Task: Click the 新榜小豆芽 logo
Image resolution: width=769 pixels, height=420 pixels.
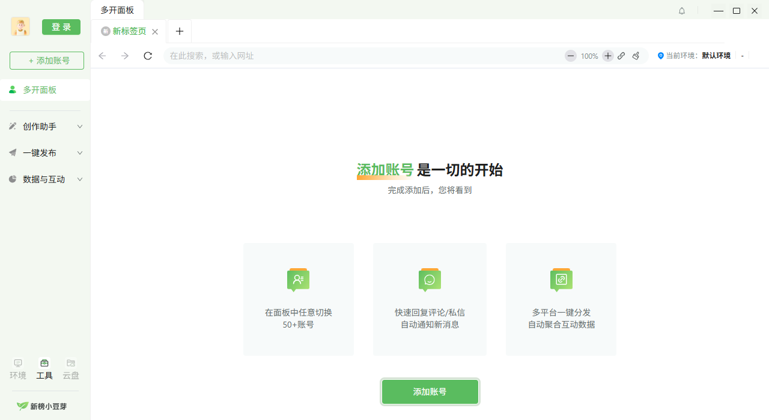Action: click(x=42, y=406)
